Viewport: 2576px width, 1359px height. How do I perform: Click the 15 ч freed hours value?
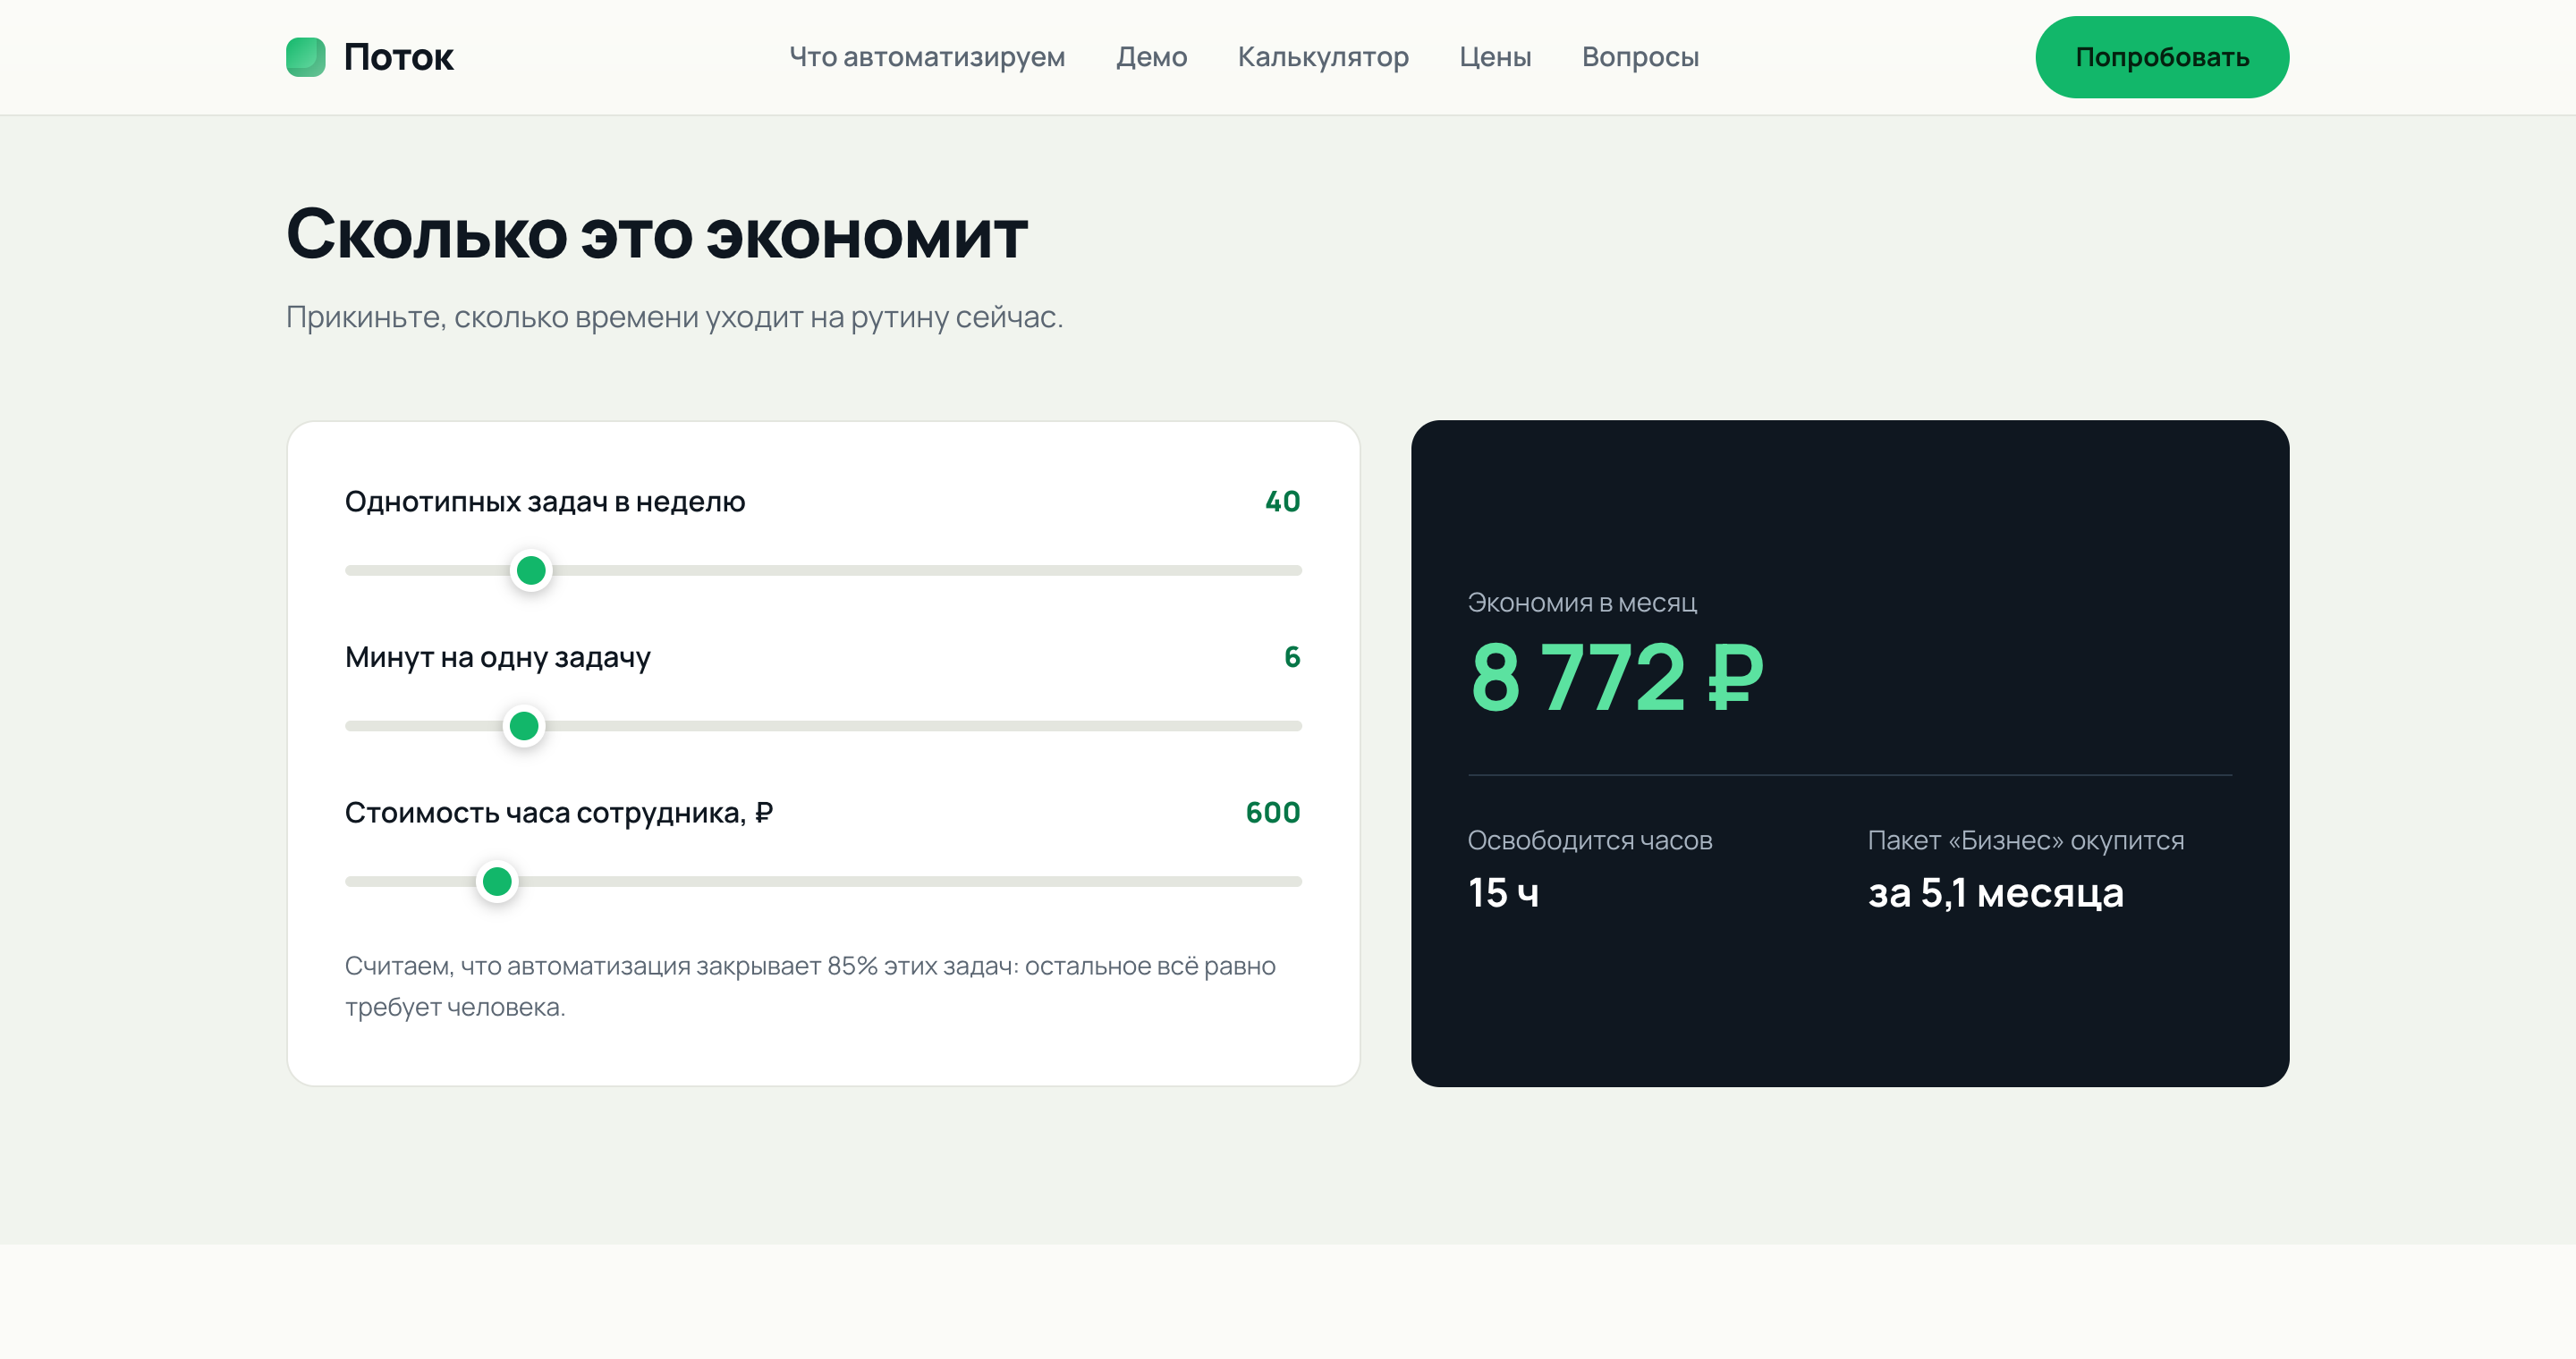tap(1503, 892)
